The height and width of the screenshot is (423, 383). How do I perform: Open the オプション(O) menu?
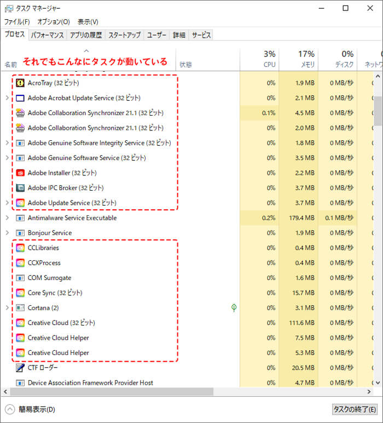point(54,22)
